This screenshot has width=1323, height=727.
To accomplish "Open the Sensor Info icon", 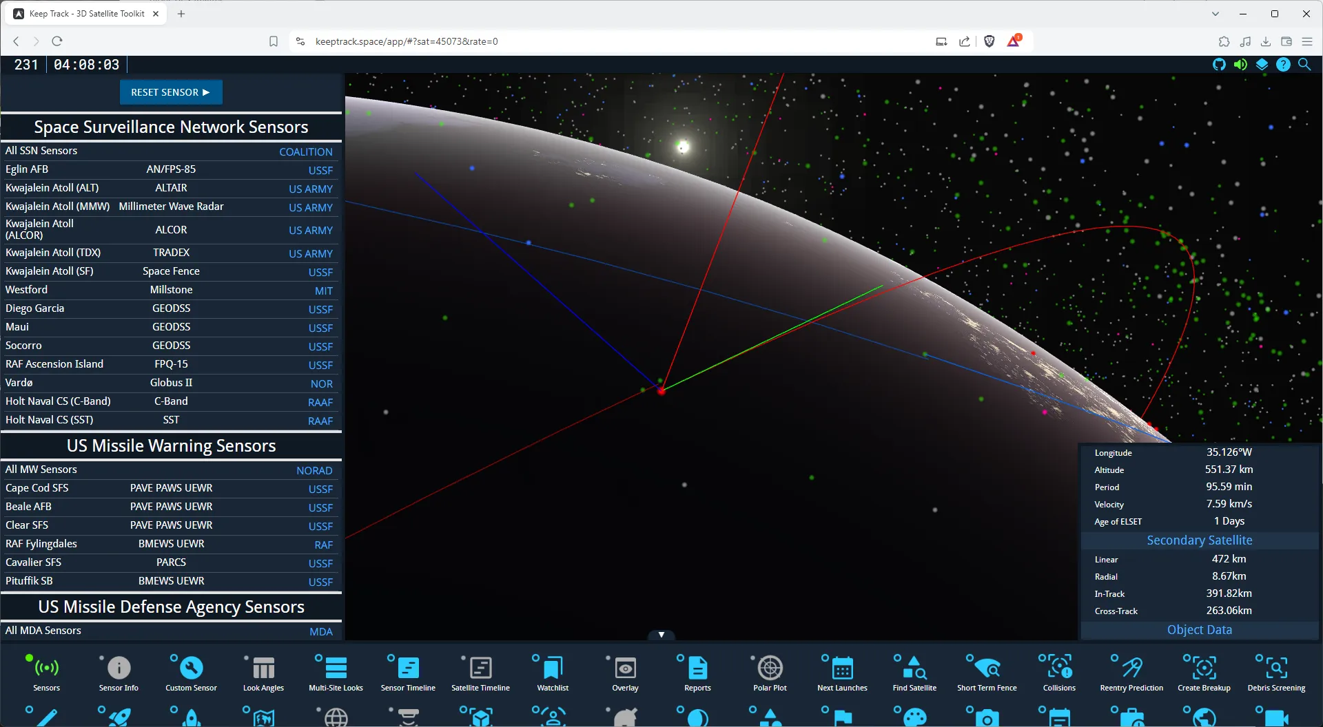I will [119, 673].
